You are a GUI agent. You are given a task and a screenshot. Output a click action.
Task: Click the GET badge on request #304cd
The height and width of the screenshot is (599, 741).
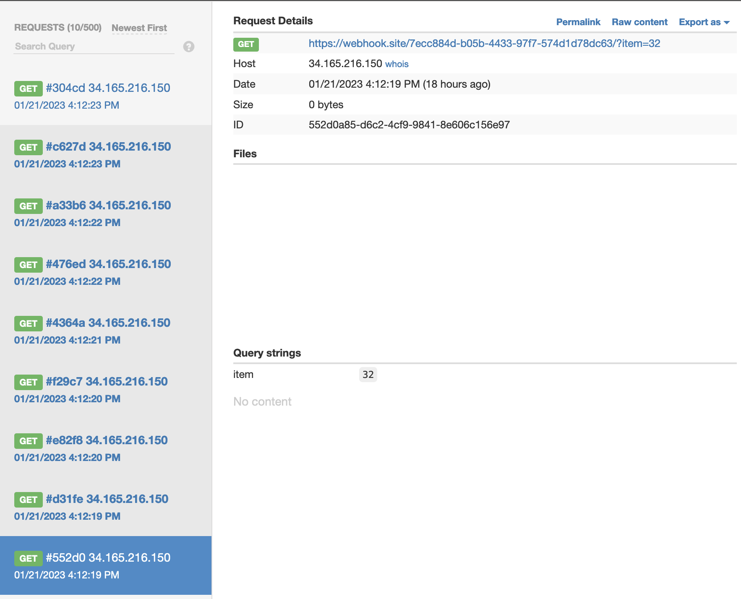tap(29, 89)
